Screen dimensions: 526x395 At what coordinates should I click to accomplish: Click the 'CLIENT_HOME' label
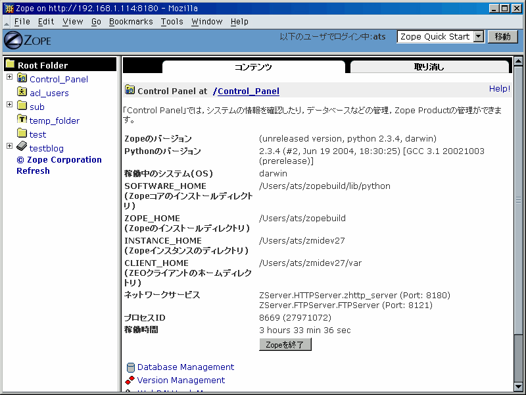[x=156, y=263]
